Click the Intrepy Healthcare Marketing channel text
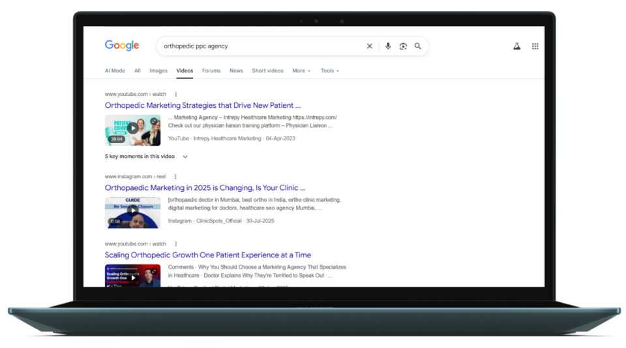The height and width of the screenshot is (348, 626). coord(227,138)
